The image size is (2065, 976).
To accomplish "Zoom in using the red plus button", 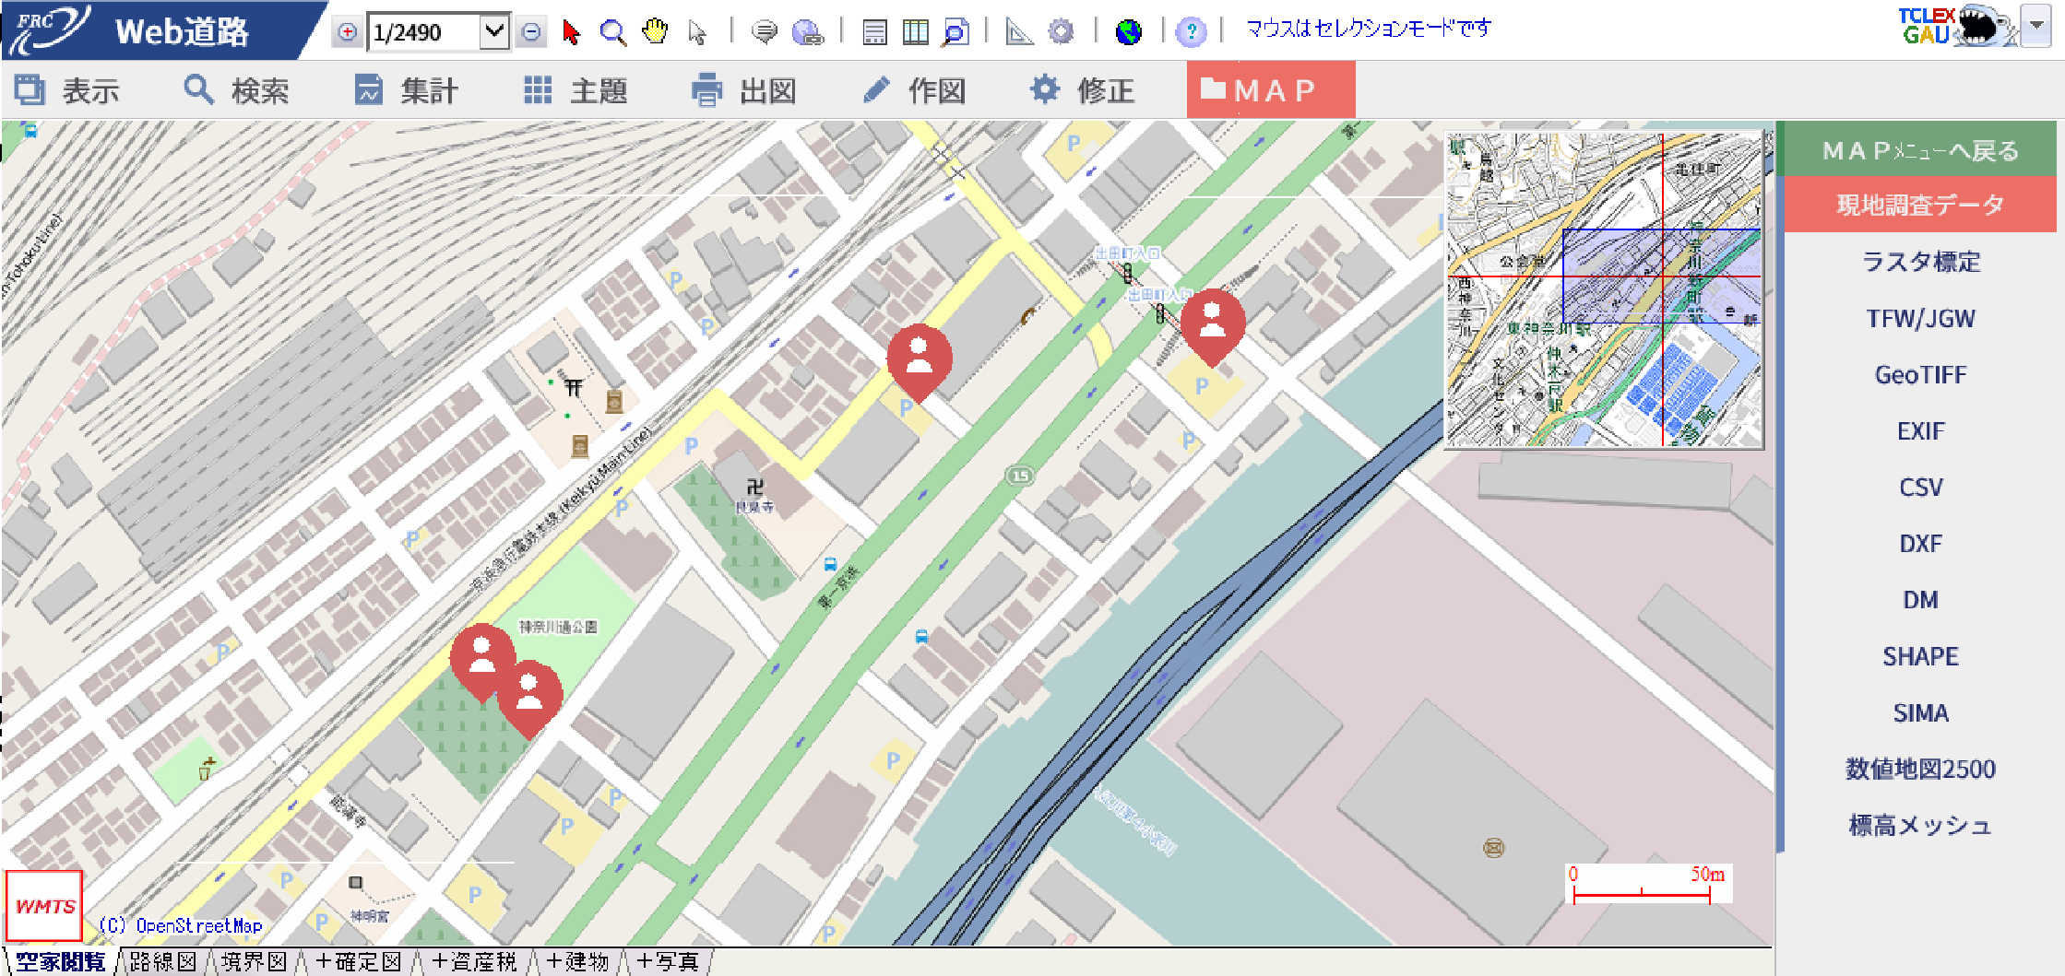I will tap(347, 31).
